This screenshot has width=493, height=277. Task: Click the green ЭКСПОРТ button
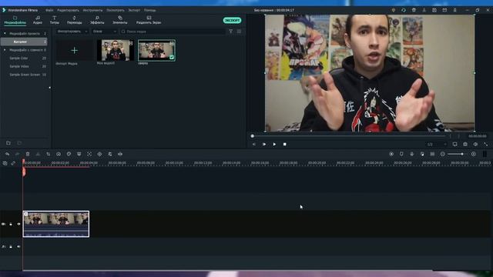pyautogui.click(x=232, y=21)
